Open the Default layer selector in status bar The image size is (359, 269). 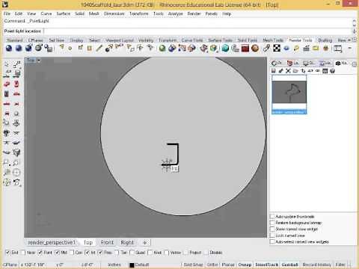point(142,265)
